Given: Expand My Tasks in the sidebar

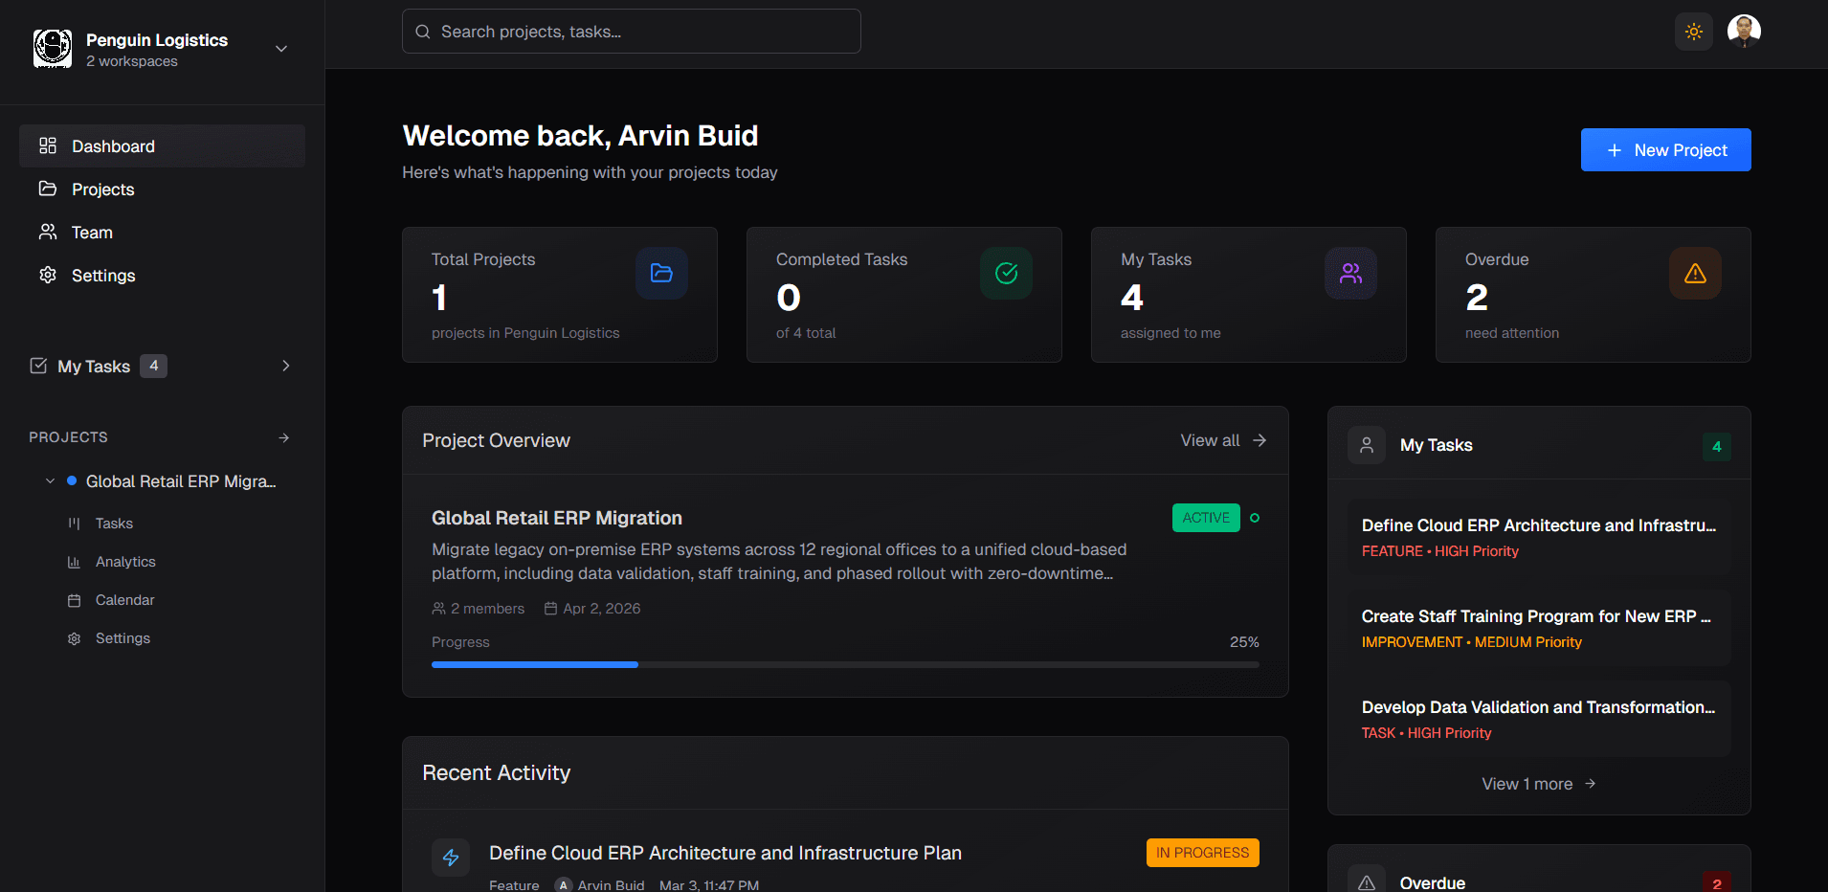Looking at the screenshot, I should coord(285,366).
